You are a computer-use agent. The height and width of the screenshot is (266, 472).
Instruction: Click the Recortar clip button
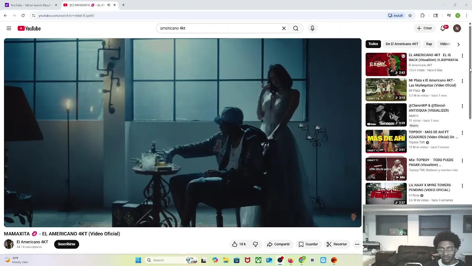tap(337, 244)
